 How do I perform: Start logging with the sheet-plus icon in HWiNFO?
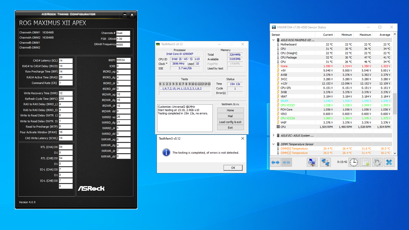(x=365, y=162)
